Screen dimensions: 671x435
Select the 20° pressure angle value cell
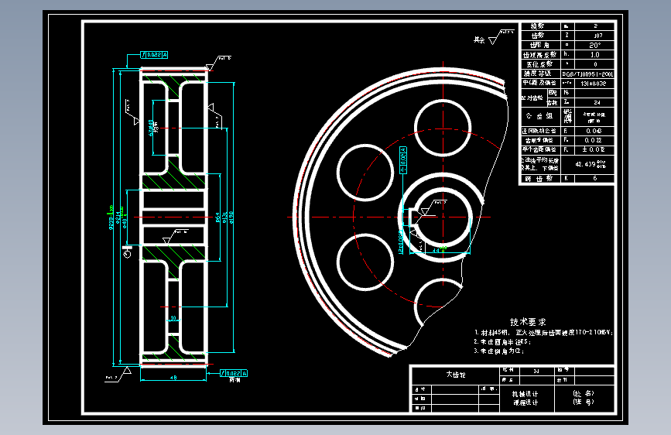594,45
